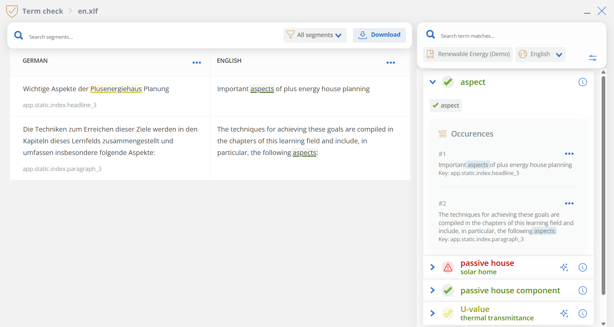614x327 pixels.
Task: Click the scrollbar up arrow
Action: [603, 72]
